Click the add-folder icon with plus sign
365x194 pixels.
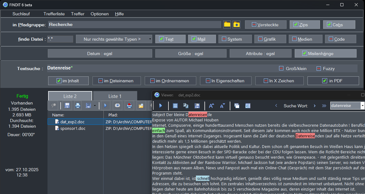click(236, 25)
